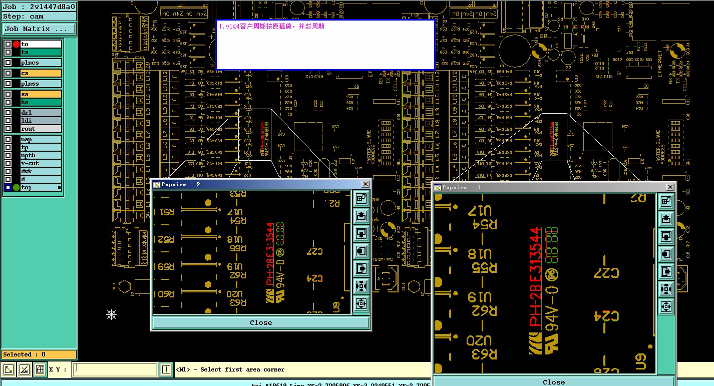Toggle checkbox for layer toj
This screenshot has width=714, height=386.
pyautogui.click(x=8, y=187)
